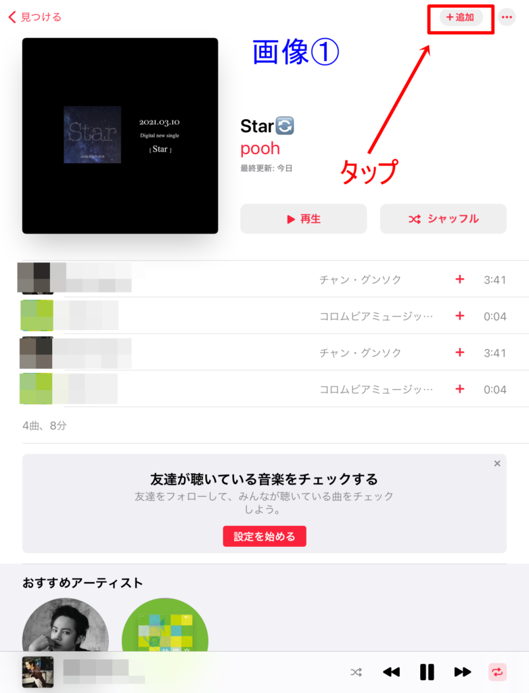Toggle shuffle in the player bar
Screen dimensions: 529x693
(356, 672)
